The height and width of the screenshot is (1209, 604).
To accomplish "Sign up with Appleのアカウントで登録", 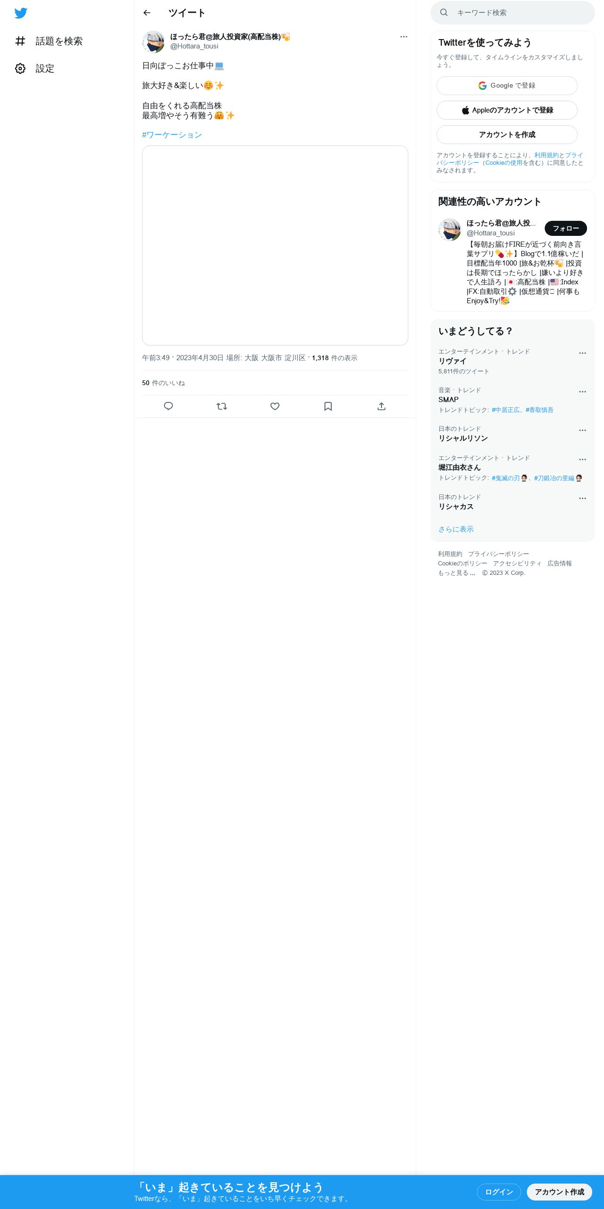I will 507,110.
